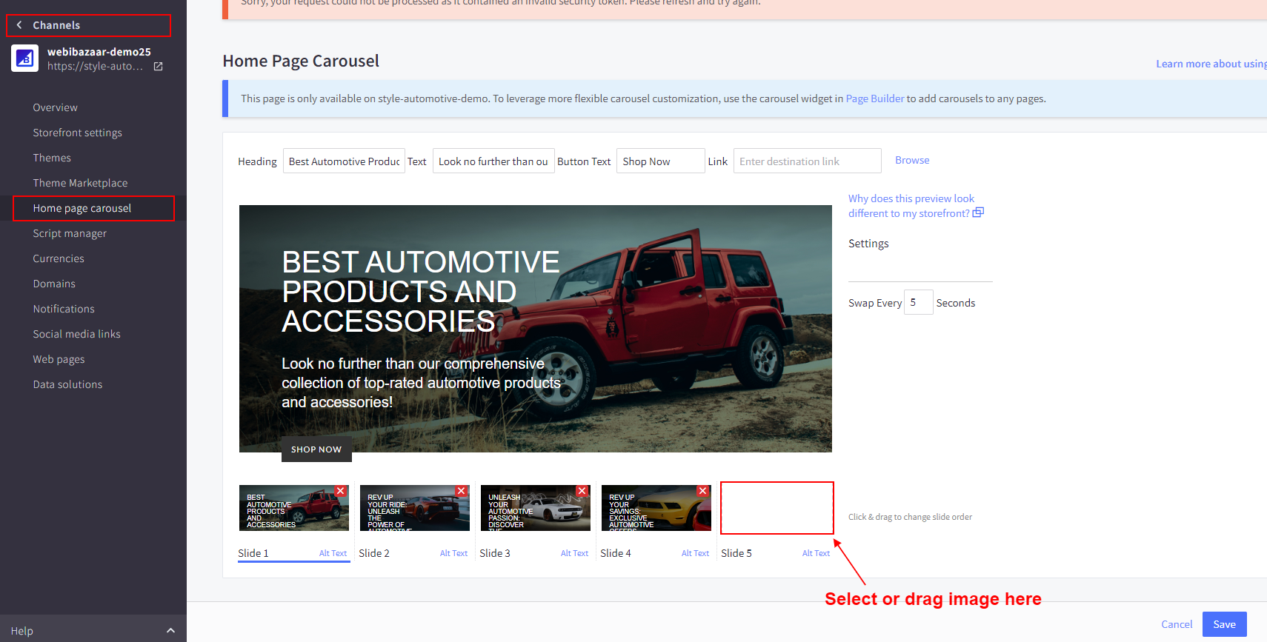Click the Heading text field

click(x=344, y=161)
